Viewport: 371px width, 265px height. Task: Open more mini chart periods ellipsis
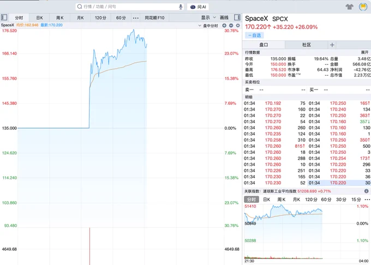tap(367, 200)
